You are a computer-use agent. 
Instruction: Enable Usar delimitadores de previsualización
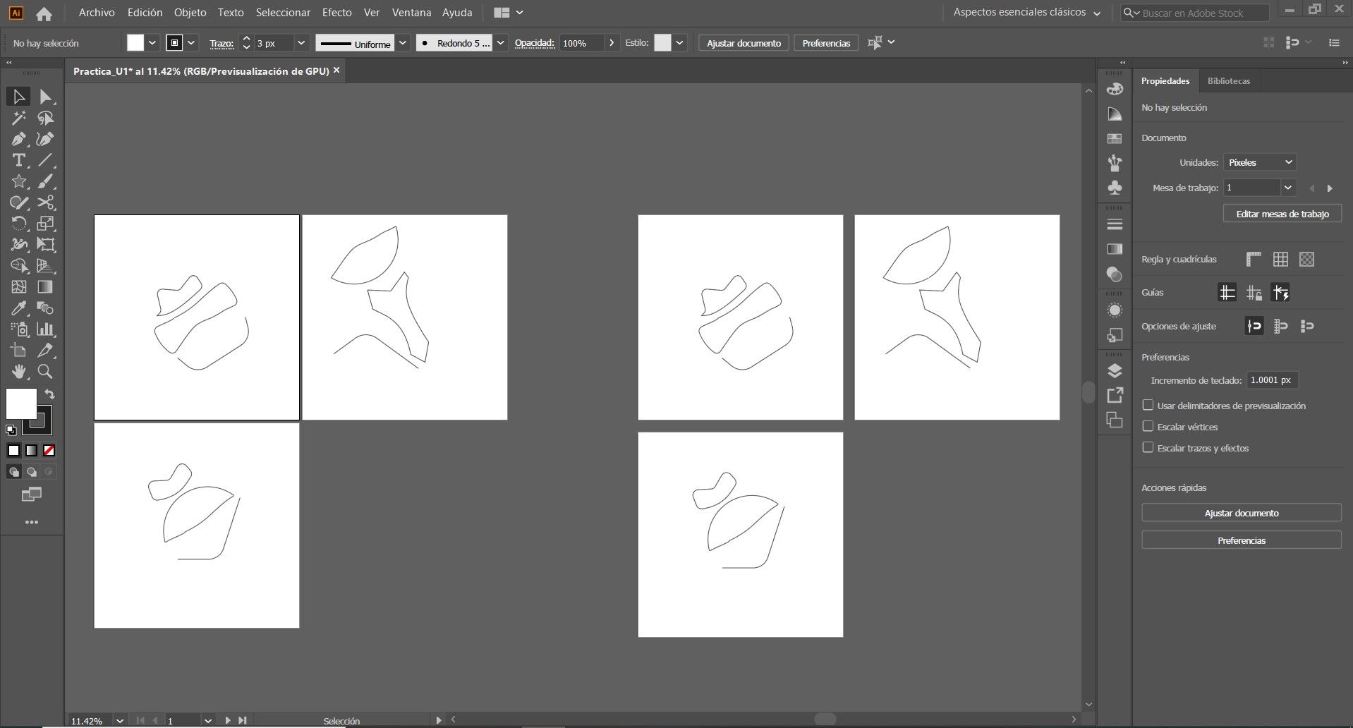[1148, 406]
